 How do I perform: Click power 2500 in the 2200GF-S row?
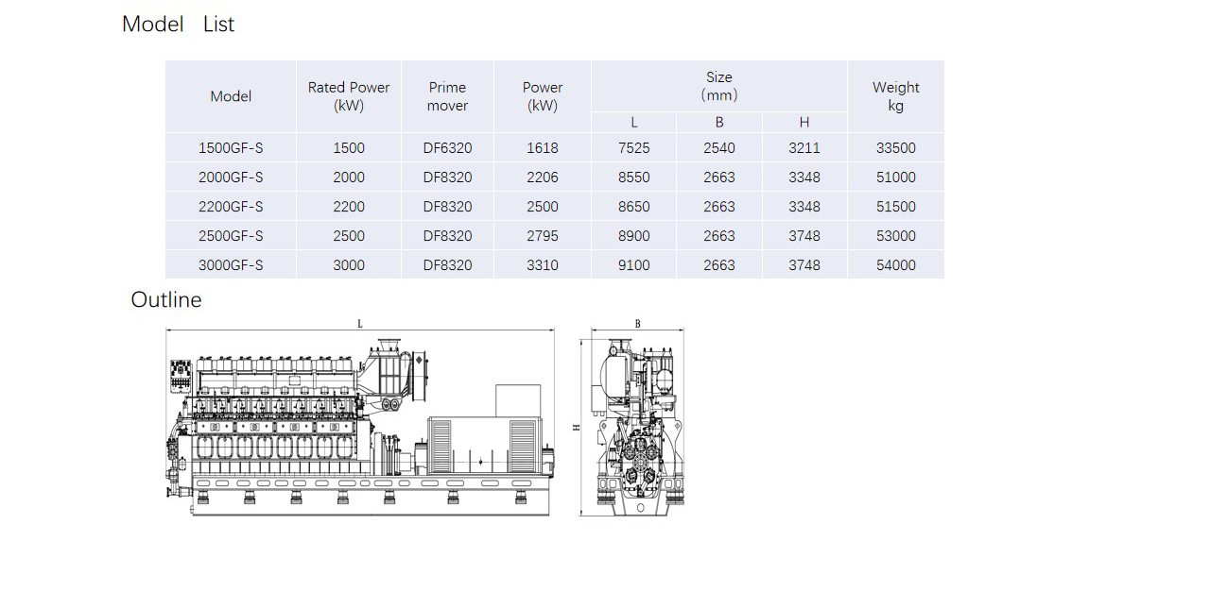(x=543, y=206)
